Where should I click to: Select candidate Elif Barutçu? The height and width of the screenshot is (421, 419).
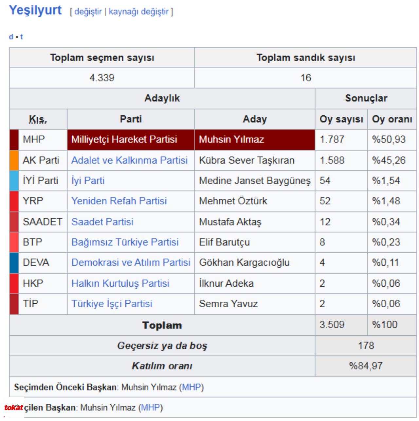224,242
